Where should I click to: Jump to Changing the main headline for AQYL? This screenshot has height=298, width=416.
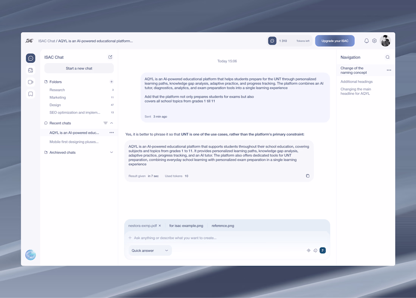click(356, 91)
